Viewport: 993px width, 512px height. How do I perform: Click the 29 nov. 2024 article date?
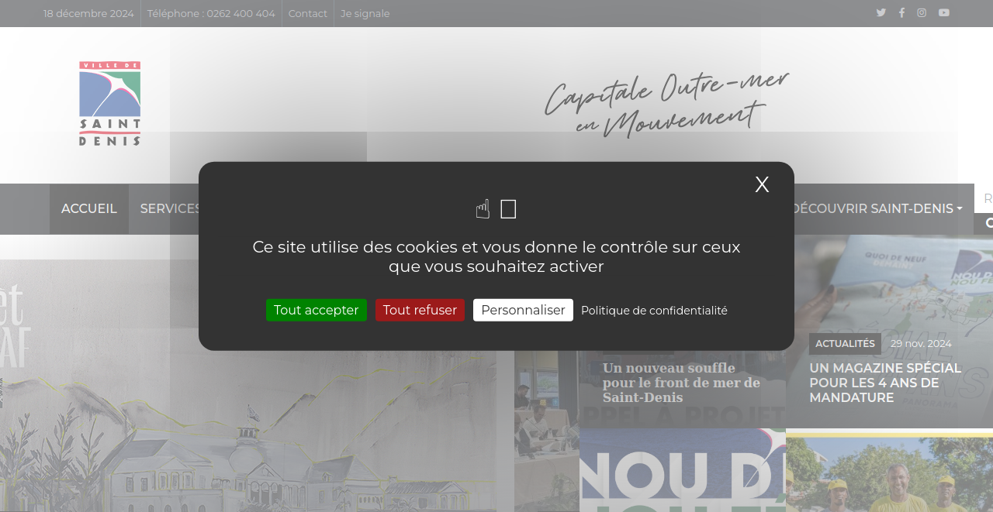[x=921, y=344]
